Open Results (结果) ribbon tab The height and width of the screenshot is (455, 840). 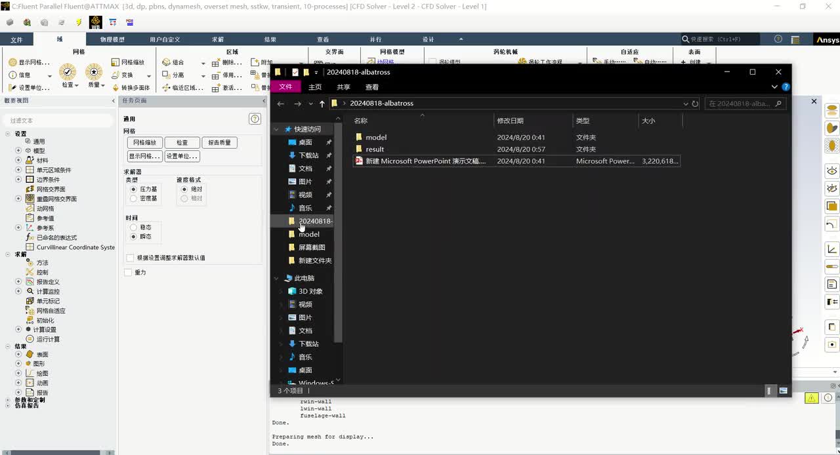click(270, 40)
